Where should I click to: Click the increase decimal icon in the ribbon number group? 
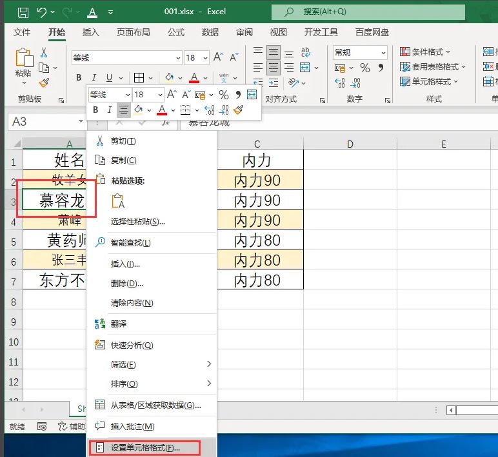[339, 83]
